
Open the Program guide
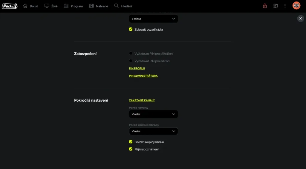(73, 6)
